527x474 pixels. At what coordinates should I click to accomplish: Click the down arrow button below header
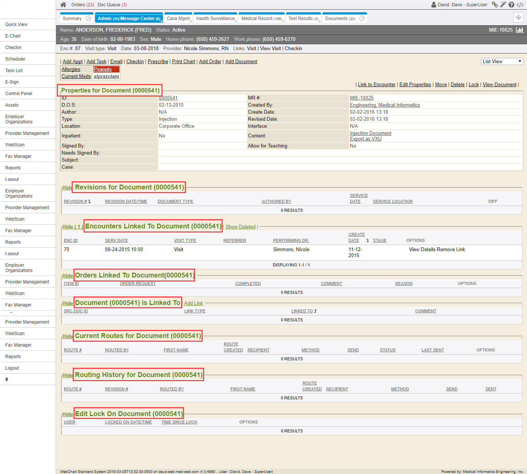click(x=518, y=17)
